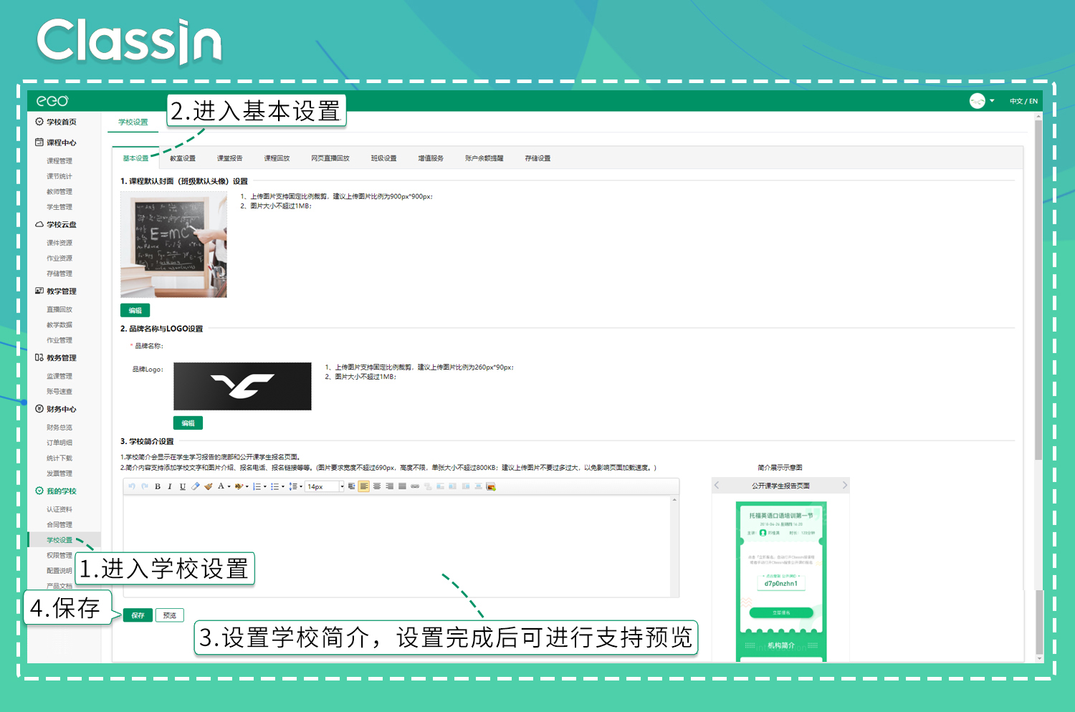The width and height of the screenshot is (1075, 712).
Task: Open 权限管理 in the sidebar
Action: point(59,555)
